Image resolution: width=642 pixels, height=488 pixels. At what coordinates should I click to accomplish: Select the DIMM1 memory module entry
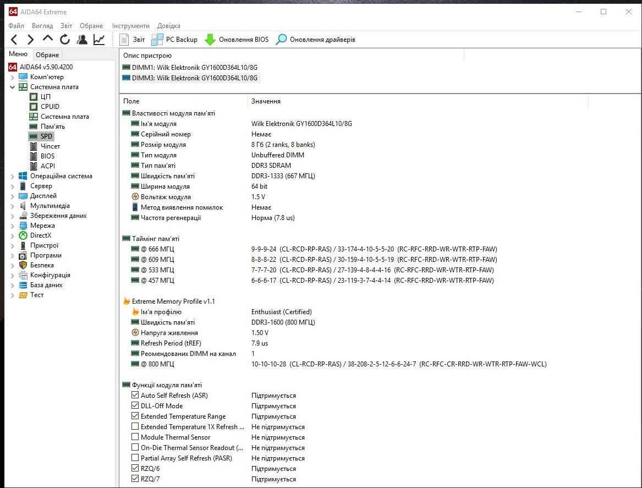190,68
